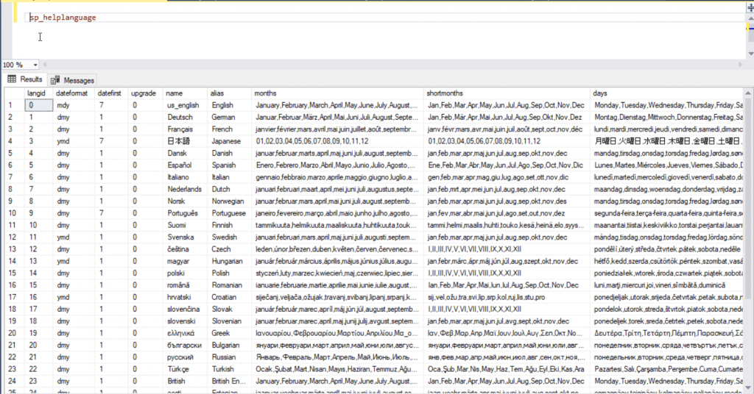The width and height of the screenshot is (754, 394).
Task: Click the sp_helplanguage query text
Action: (63, 18)
